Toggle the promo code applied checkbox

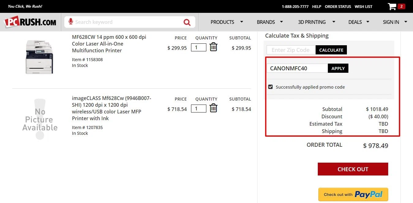tap(270, 87)
